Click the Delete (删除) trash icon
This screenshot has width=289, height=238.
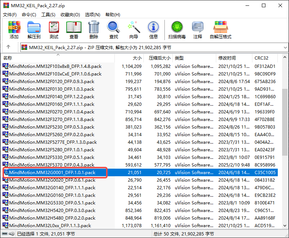(94, 30)
